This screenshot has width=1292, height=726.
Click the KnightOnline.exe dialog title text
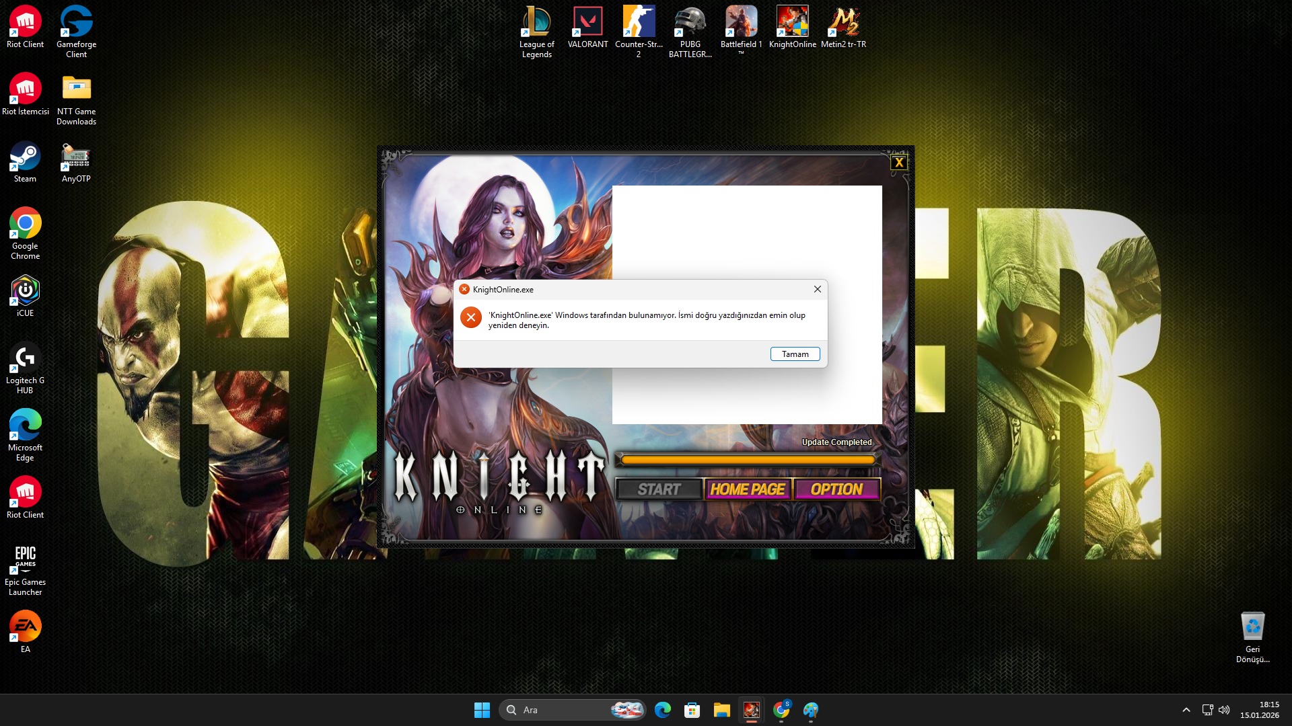click(x=503, y=290)
